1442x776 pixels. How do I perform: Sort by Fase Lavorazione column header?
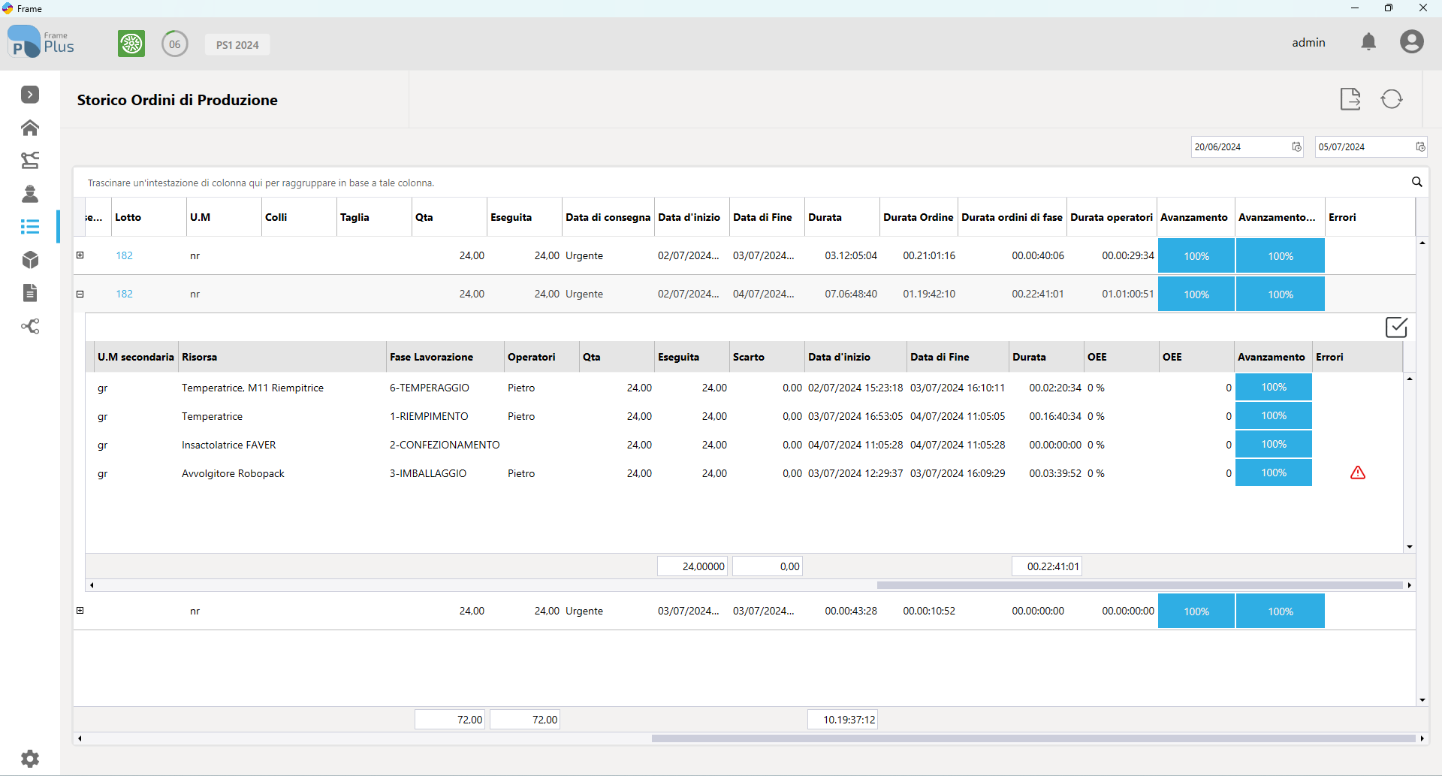(445, 357)
